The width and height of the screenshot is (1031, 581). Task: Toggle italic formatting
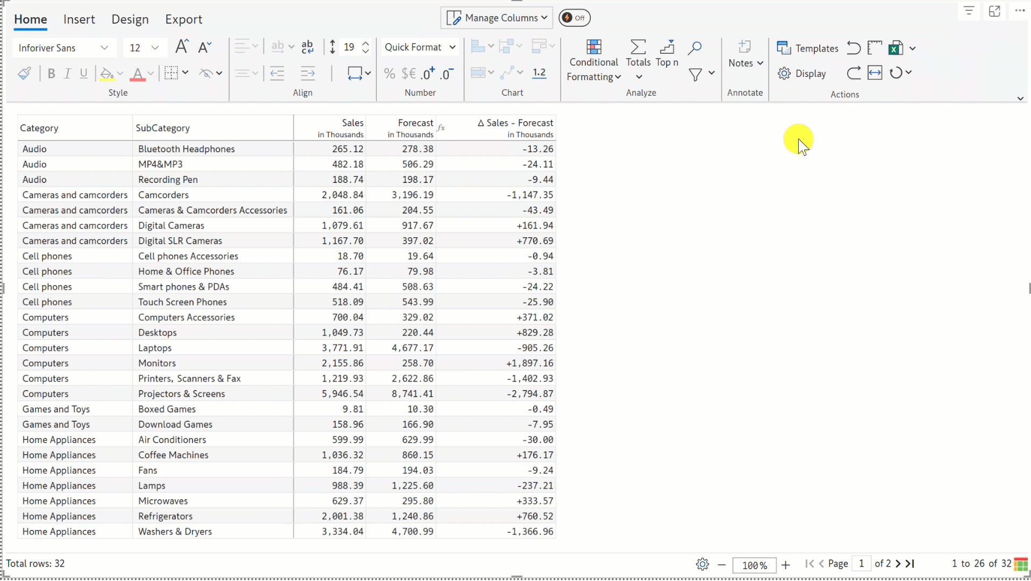click(67, 73)
